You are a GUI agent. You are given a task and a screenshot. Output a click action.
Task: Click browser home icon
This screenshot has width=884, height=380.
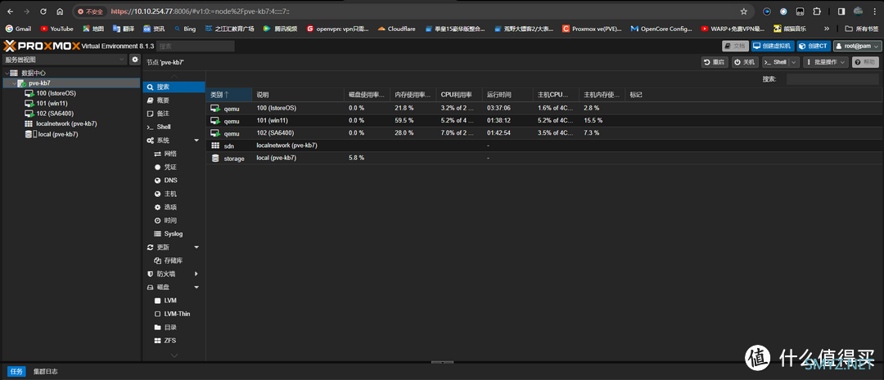click(x=60, y=11)
